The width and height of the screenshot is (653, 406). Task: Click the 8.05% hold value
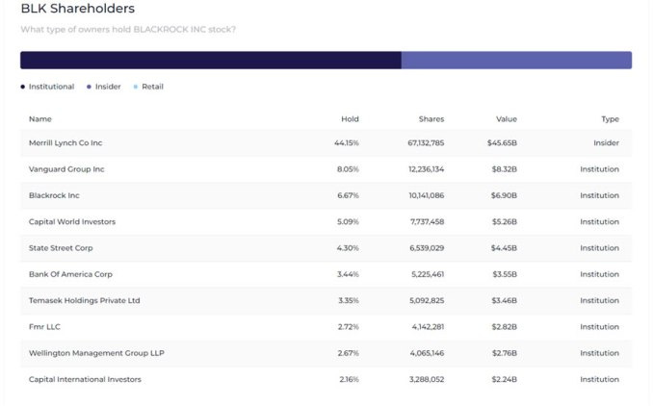pos(348,169)
